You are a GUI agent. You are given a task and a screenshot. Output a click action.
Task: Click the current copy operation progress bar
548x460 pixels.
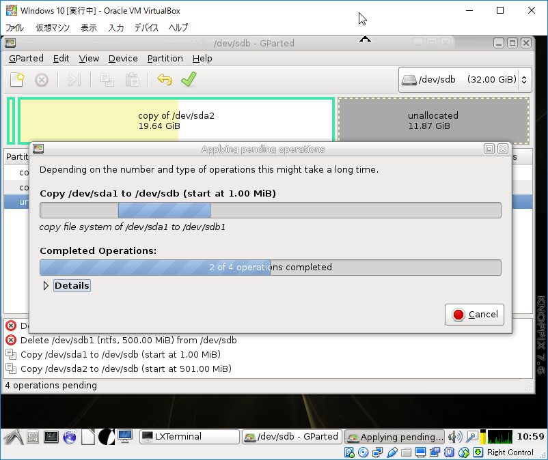[271, 210]
